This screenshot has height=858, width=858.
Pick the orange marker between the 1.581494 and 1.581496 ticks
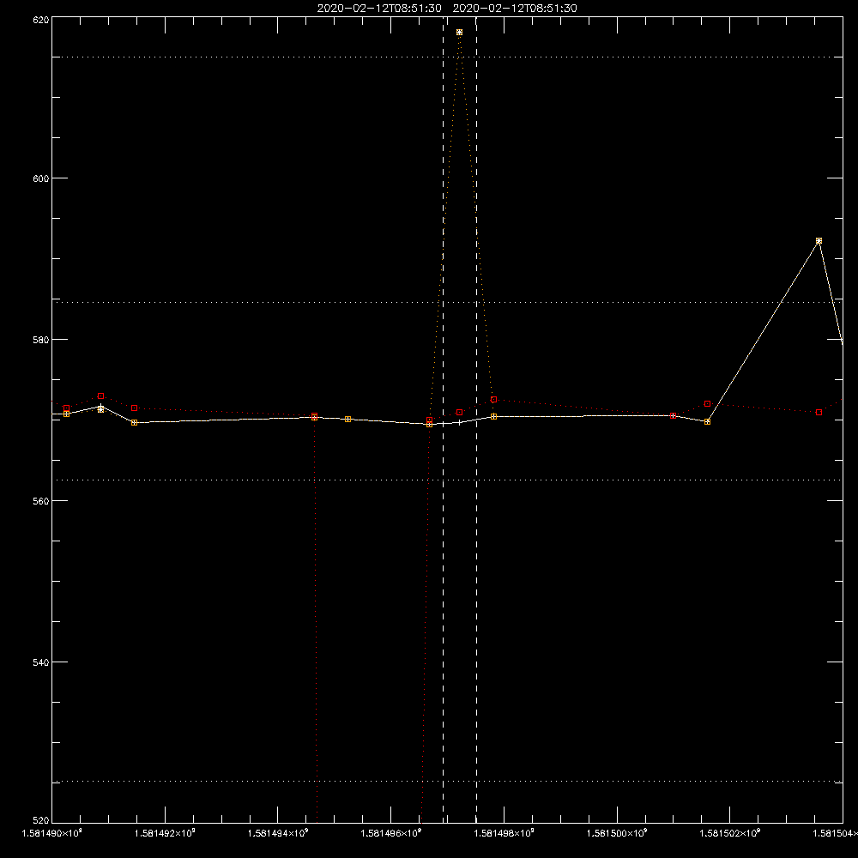[x=348, y=420]
